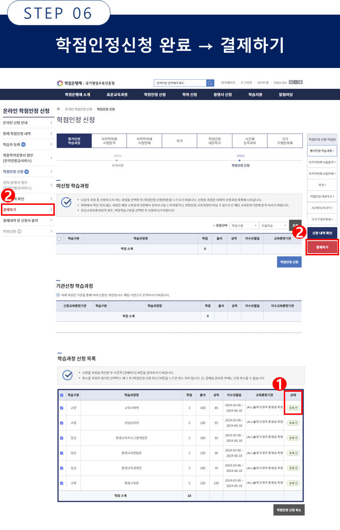The height and width of the screenshot is (530, 340).
Task: Open 학점은행제 소개 top menu
Action: [x=77, y=95]
